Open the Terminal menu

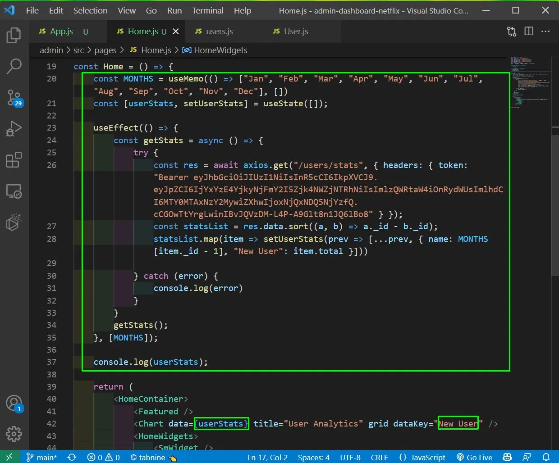207,10
